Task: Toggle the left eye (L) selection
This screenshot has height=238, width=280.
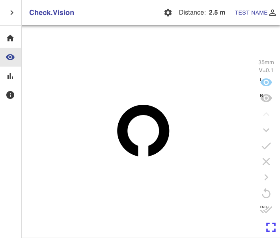Action: pyautogui.click(x=266, y=82)
